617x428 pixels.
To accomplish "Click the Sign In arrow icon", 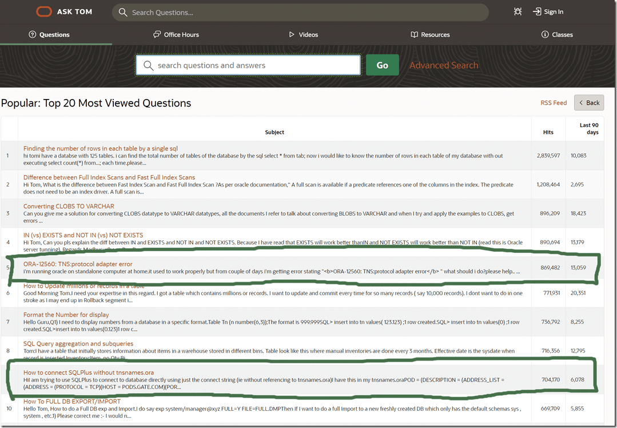I will pos(536,11).
